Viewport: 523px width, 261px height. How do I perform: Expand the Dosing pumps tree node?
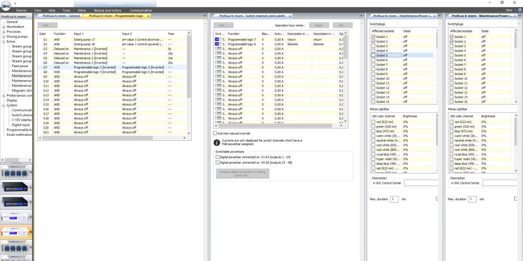(3, 37)
